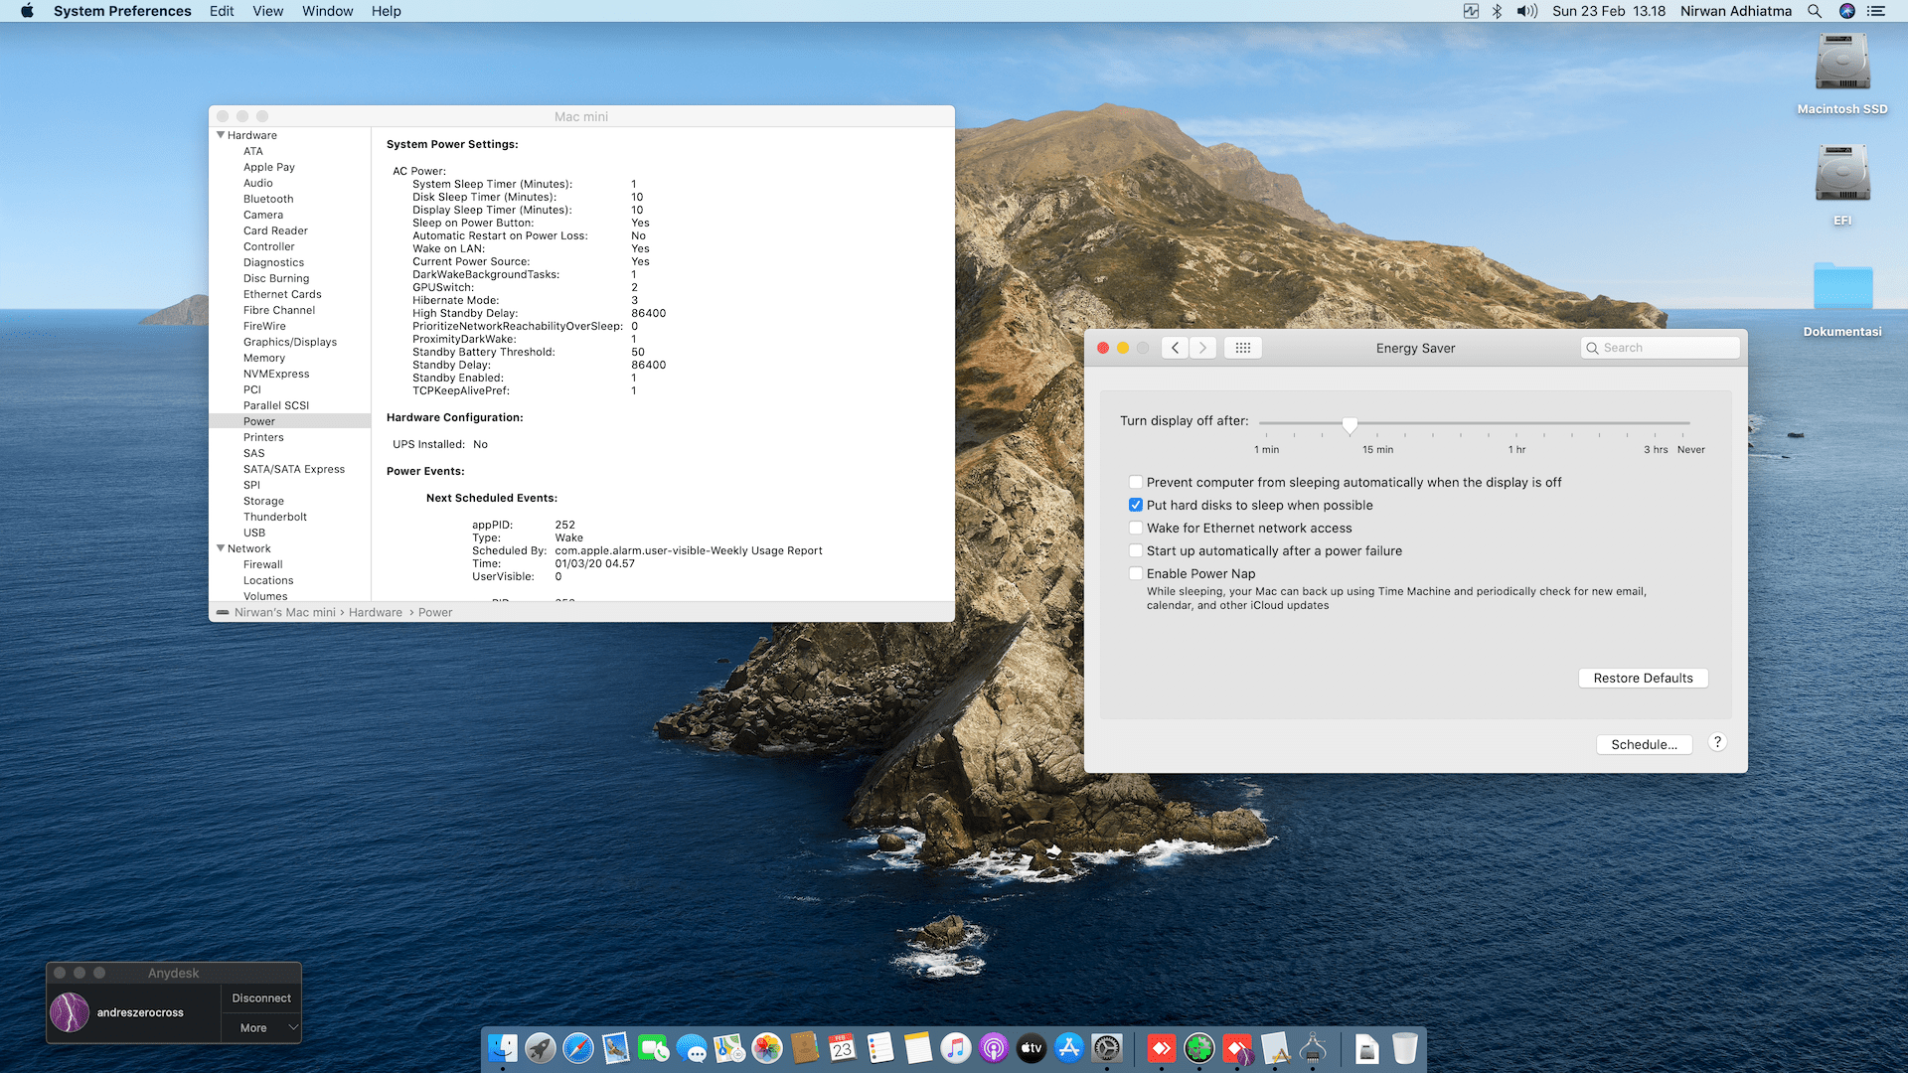Viewport: 1908px width, 1073px height.
Task: Select Bluetooth in the Mac mini hardware list
Action: click(268, 199)
